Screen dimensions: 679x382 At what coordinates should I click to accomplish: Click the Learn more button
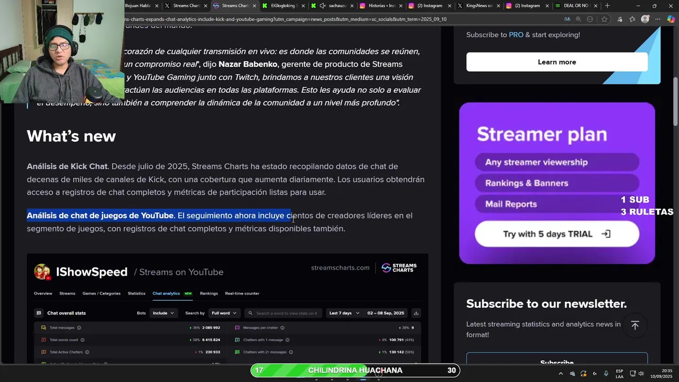(556, 62)
